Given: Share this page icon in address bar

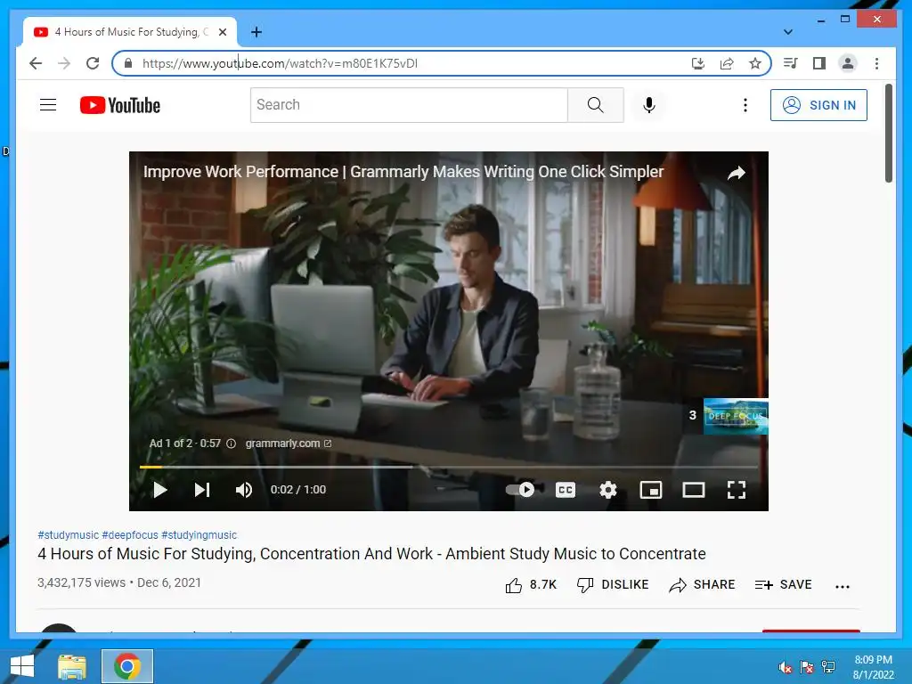Looking at the screenshot, I should tap(727, 63).
